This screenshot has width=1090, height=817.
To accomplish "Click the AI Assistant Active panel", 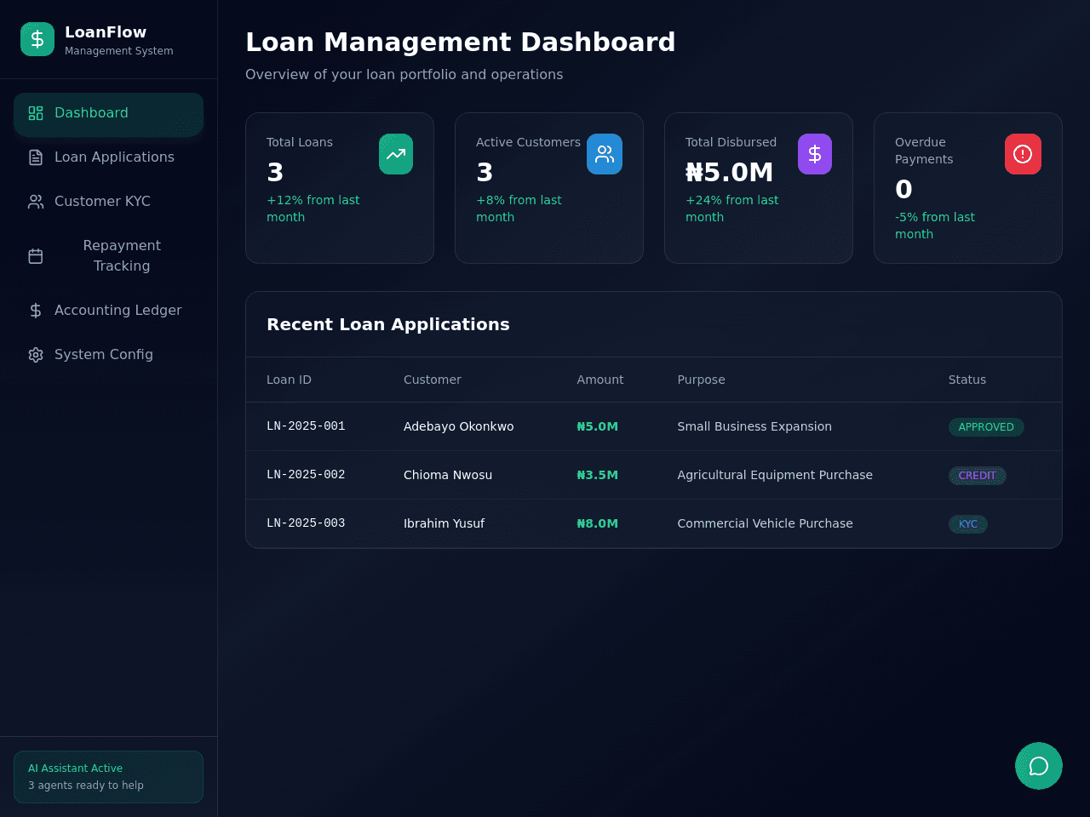I will tap(108, 777).
